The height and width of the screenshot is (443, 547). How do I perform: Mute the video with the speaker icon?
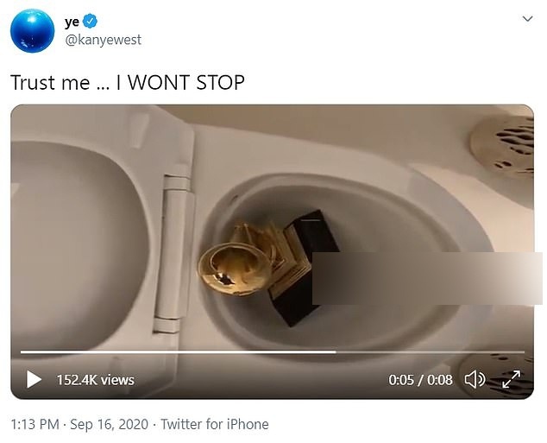(475, 380)
